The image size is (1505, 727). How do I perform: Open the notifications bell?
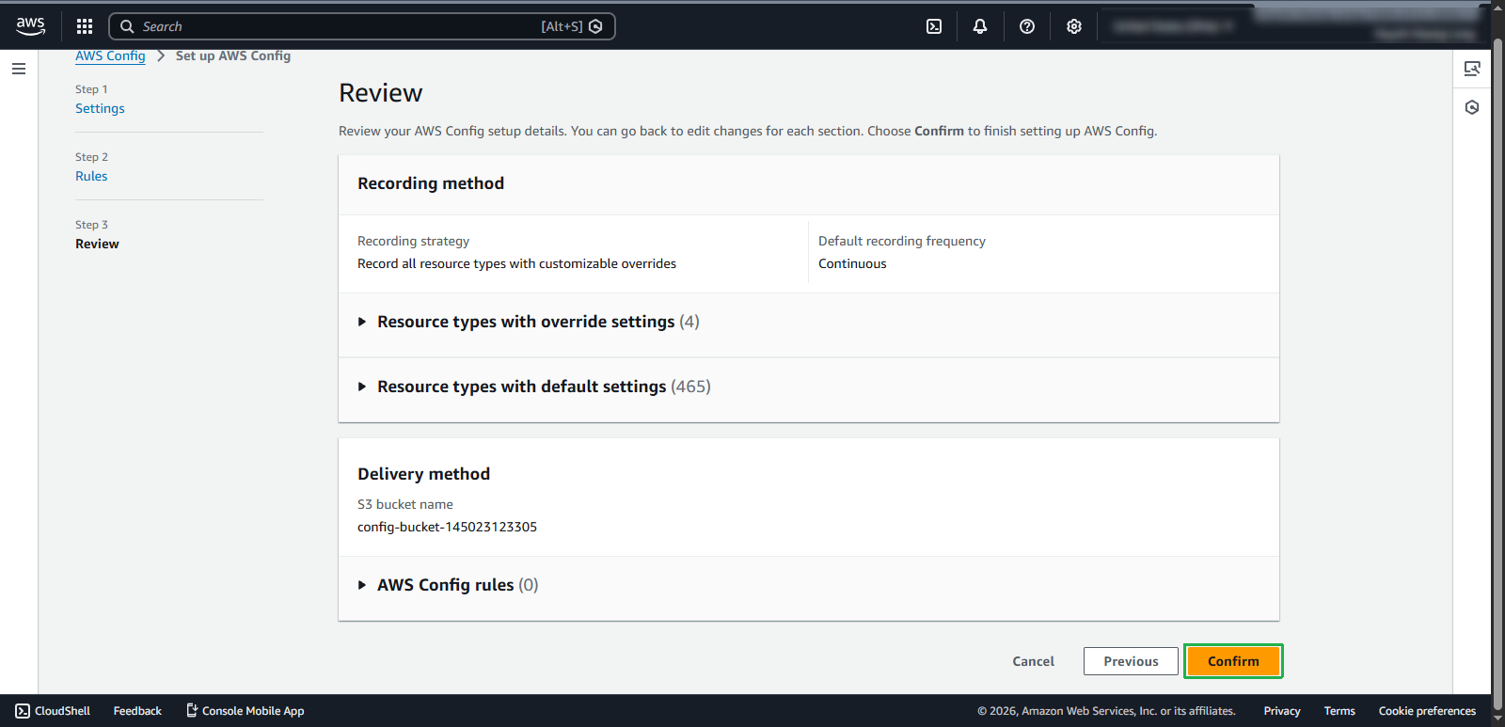pos(980,26)
